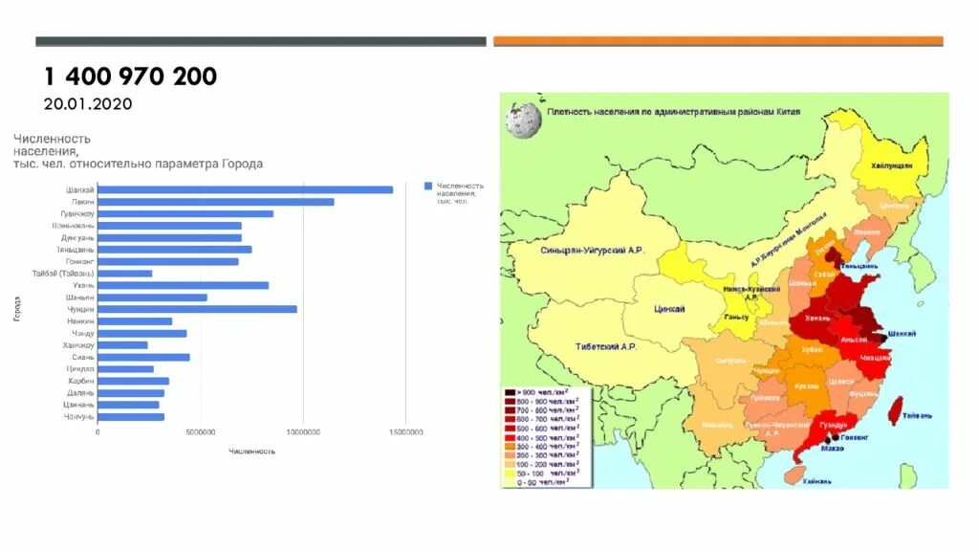Click the 'Гонконг' bar in the chart

pos(168,262)
